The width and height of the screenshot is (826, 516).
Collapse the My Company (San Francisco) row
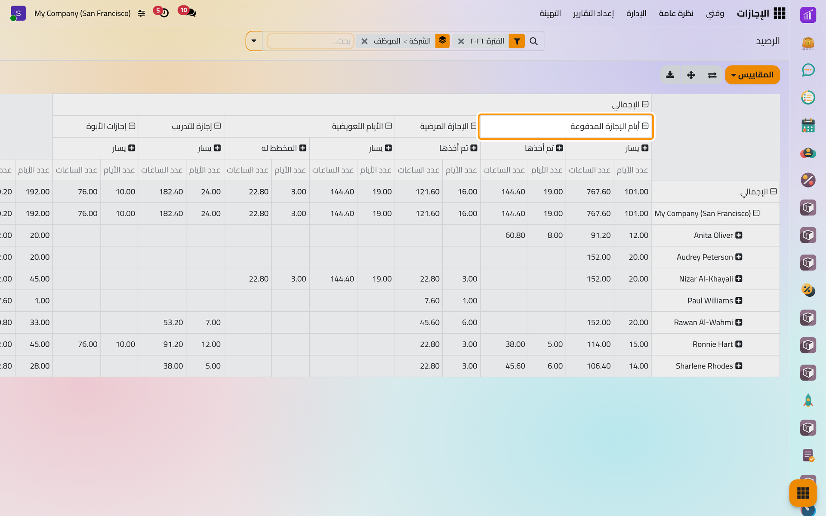click(x=756, y=213)
